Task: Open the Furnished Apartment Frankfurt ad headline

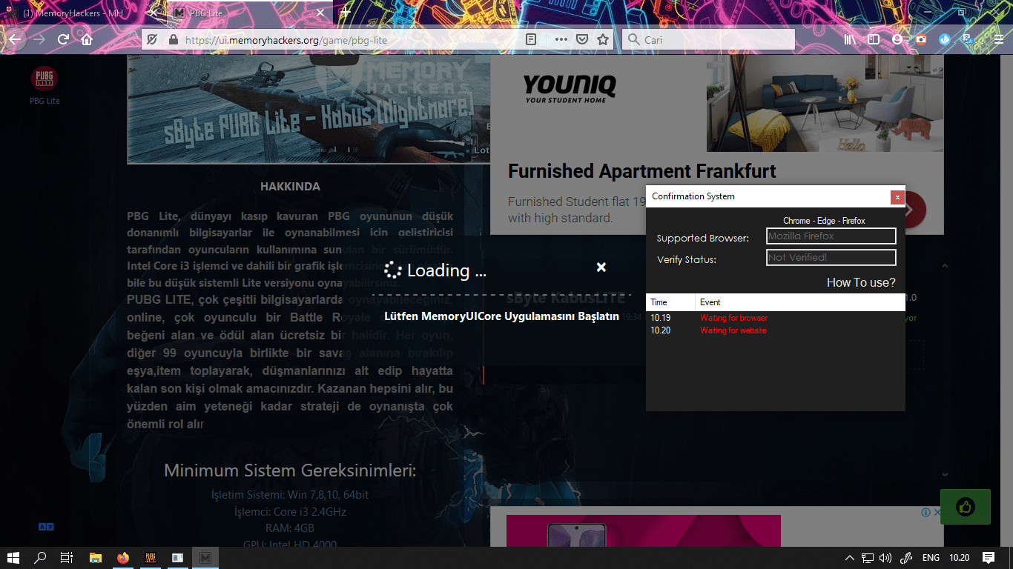Action: coord(642,171)
